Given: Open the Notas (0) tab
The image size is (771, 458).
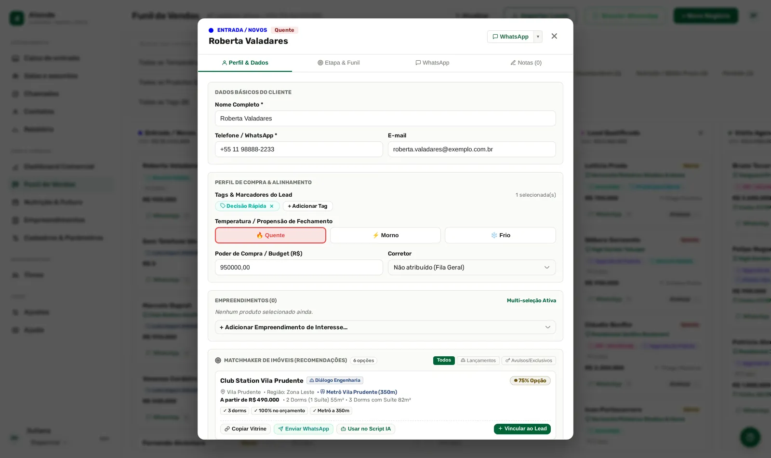Looking at the screenshot, I should click(526, 63).
